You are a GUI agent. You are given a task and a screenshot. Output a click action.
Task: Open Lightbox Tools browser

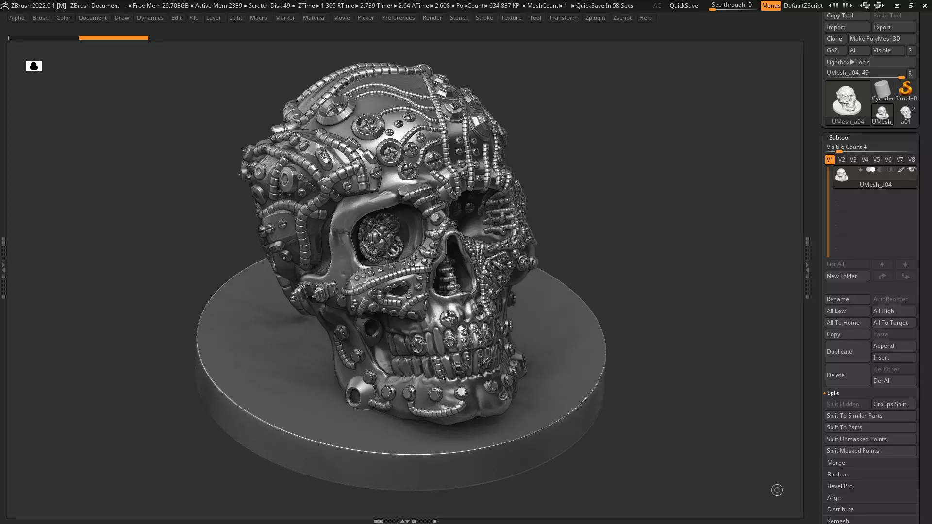point(870,62)
